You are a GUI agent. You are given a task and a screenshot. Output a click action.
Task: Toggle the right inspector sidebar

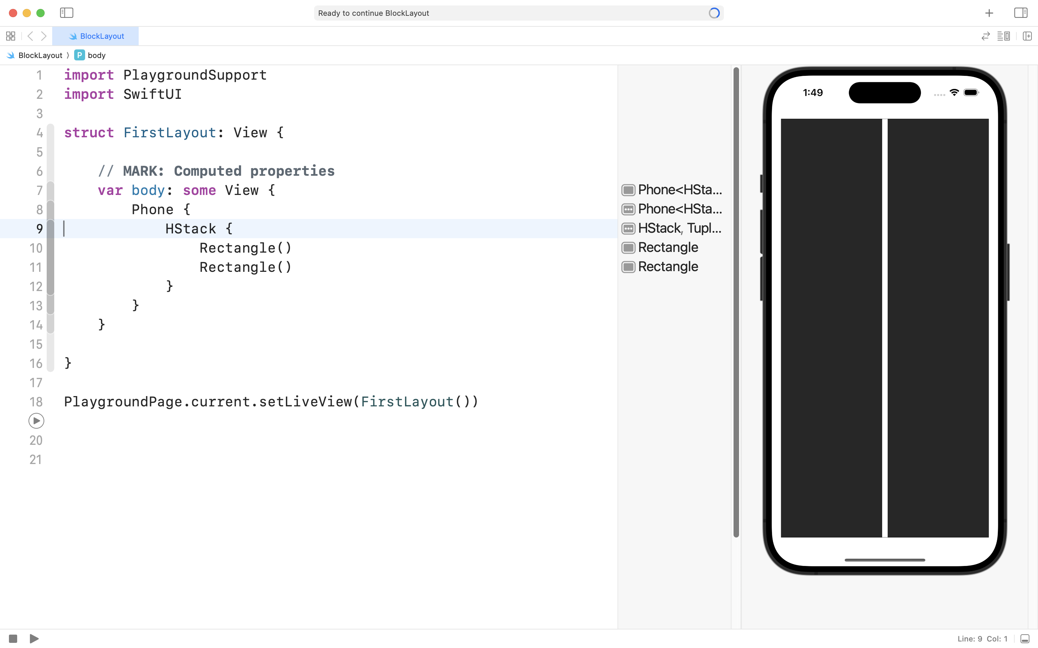click(x=1020, y=13)
